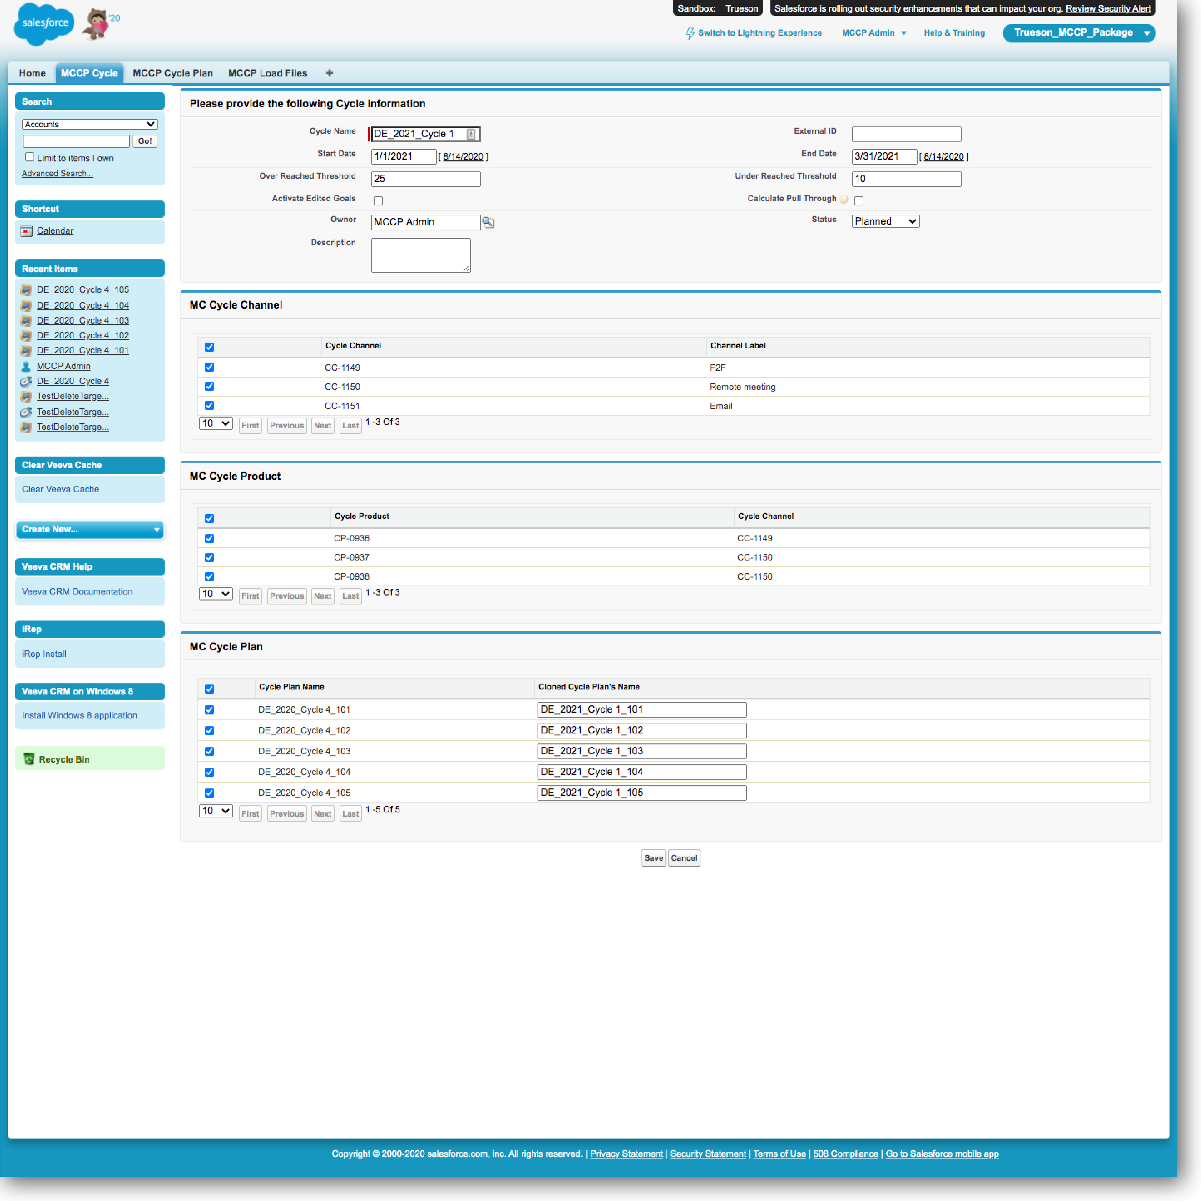
Task: Open Veeva CRM Documentation link
Action: (77, 592)
